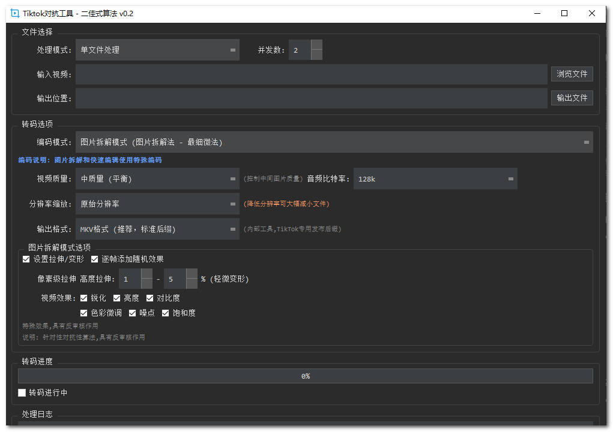The width and height of the screenshot is (613, 432).
Task: Check the 转码进行中 checkbox
Action: [x=22, y=392]
